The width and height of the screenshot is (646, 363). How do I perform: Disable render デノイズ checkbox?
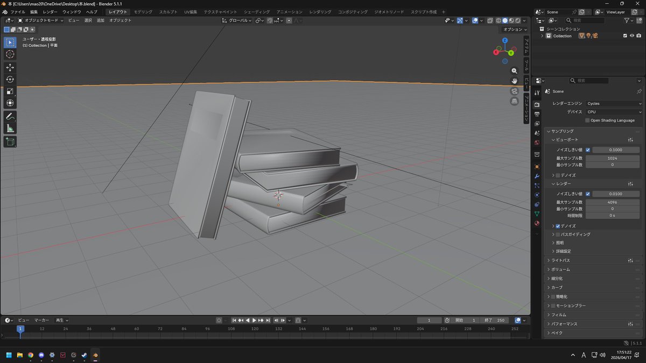(x=558, y=226)
